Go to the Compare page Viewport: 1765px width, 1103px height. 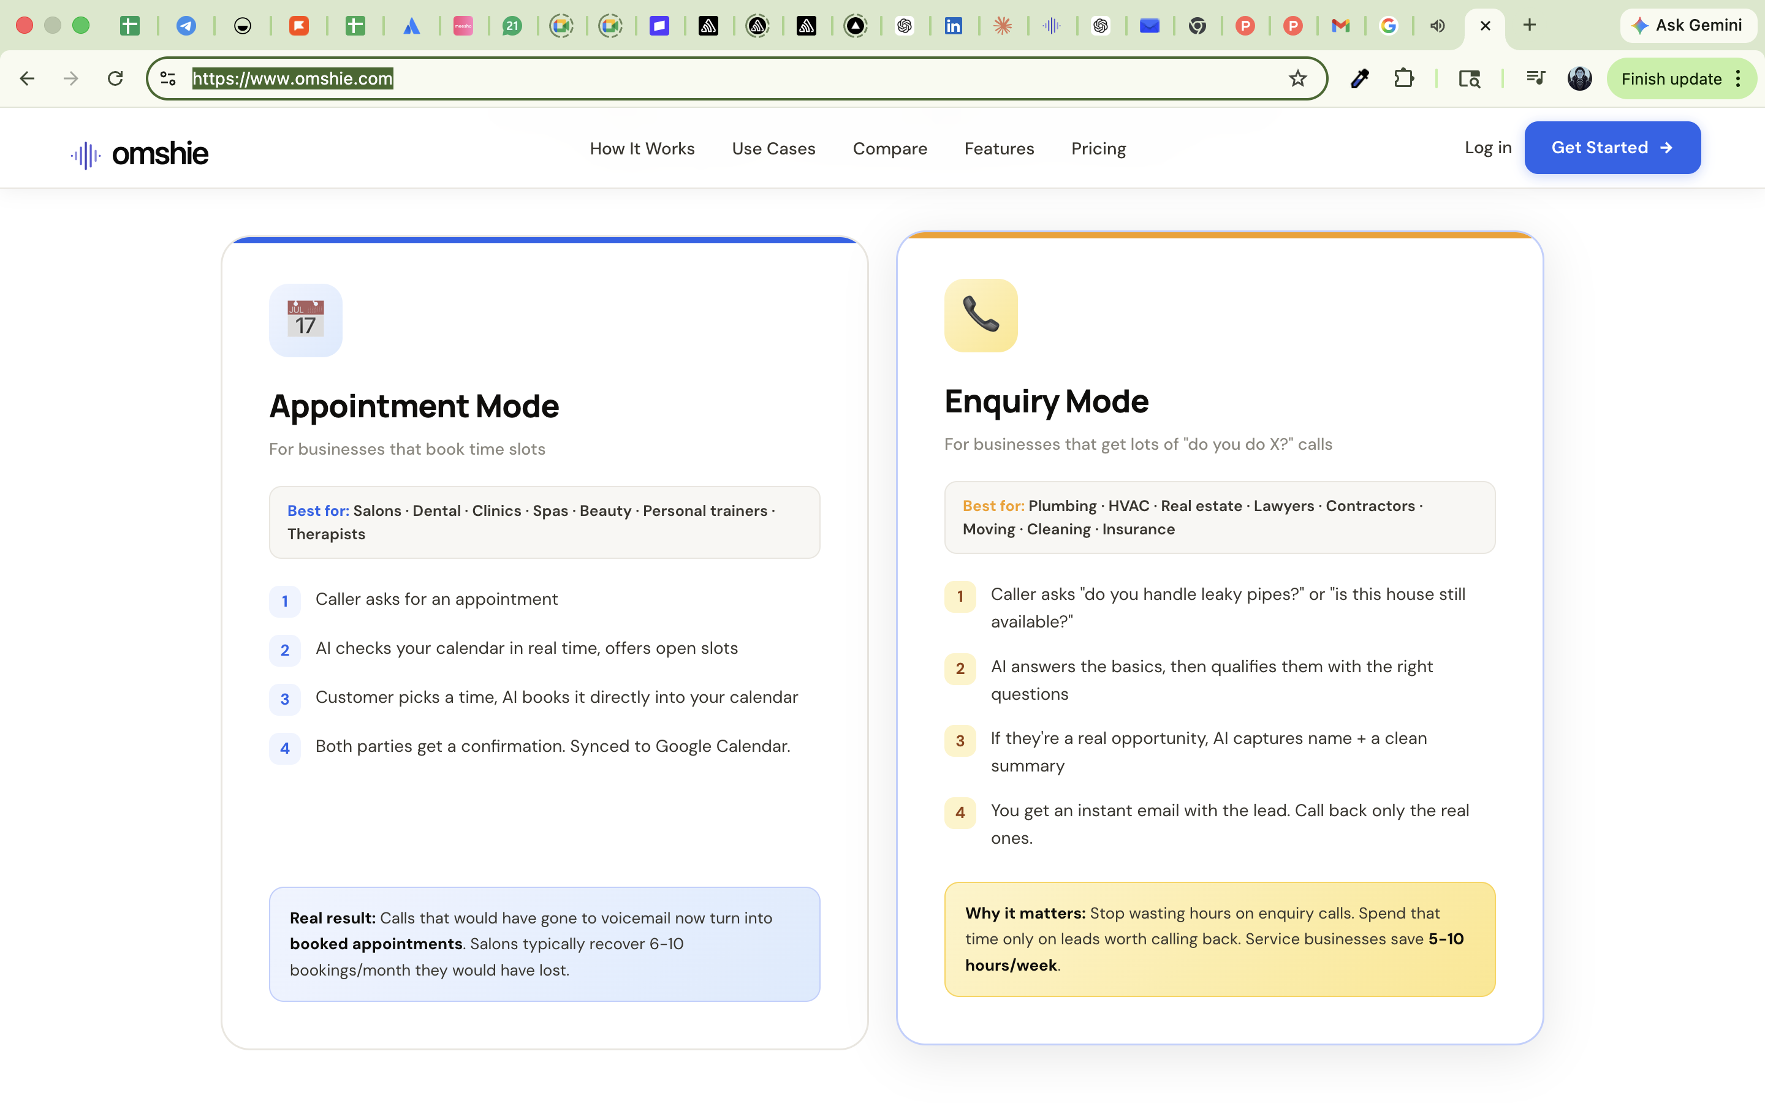pos(890,149)
